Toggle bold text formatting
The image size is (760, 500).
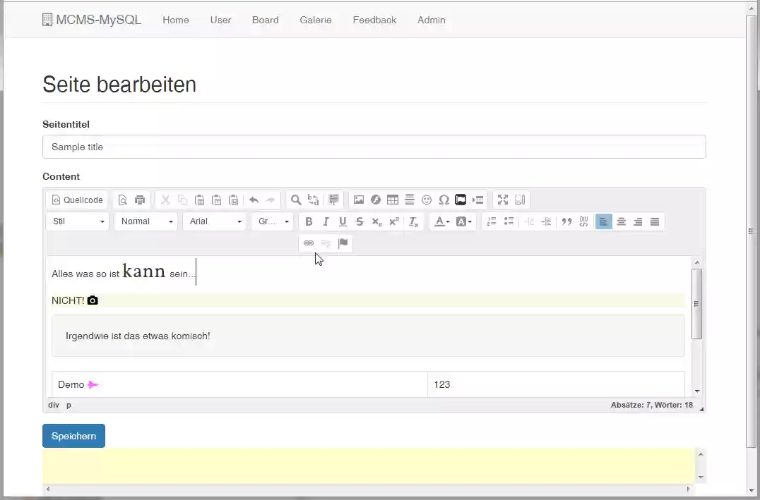click(x=309, y=221)
